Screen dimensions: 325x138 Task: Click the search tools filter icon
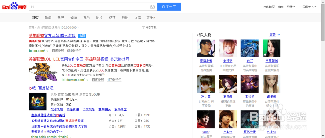[143, 28]
